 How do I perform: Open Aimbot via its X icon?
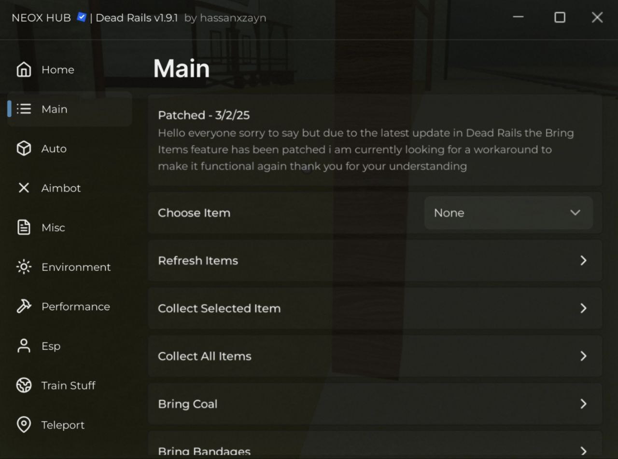(24, 188)
